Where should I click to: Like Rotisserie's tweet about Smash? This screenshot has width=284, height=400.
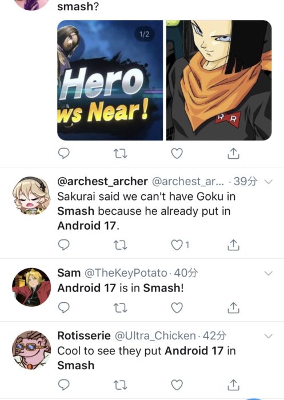coord(177,385)
